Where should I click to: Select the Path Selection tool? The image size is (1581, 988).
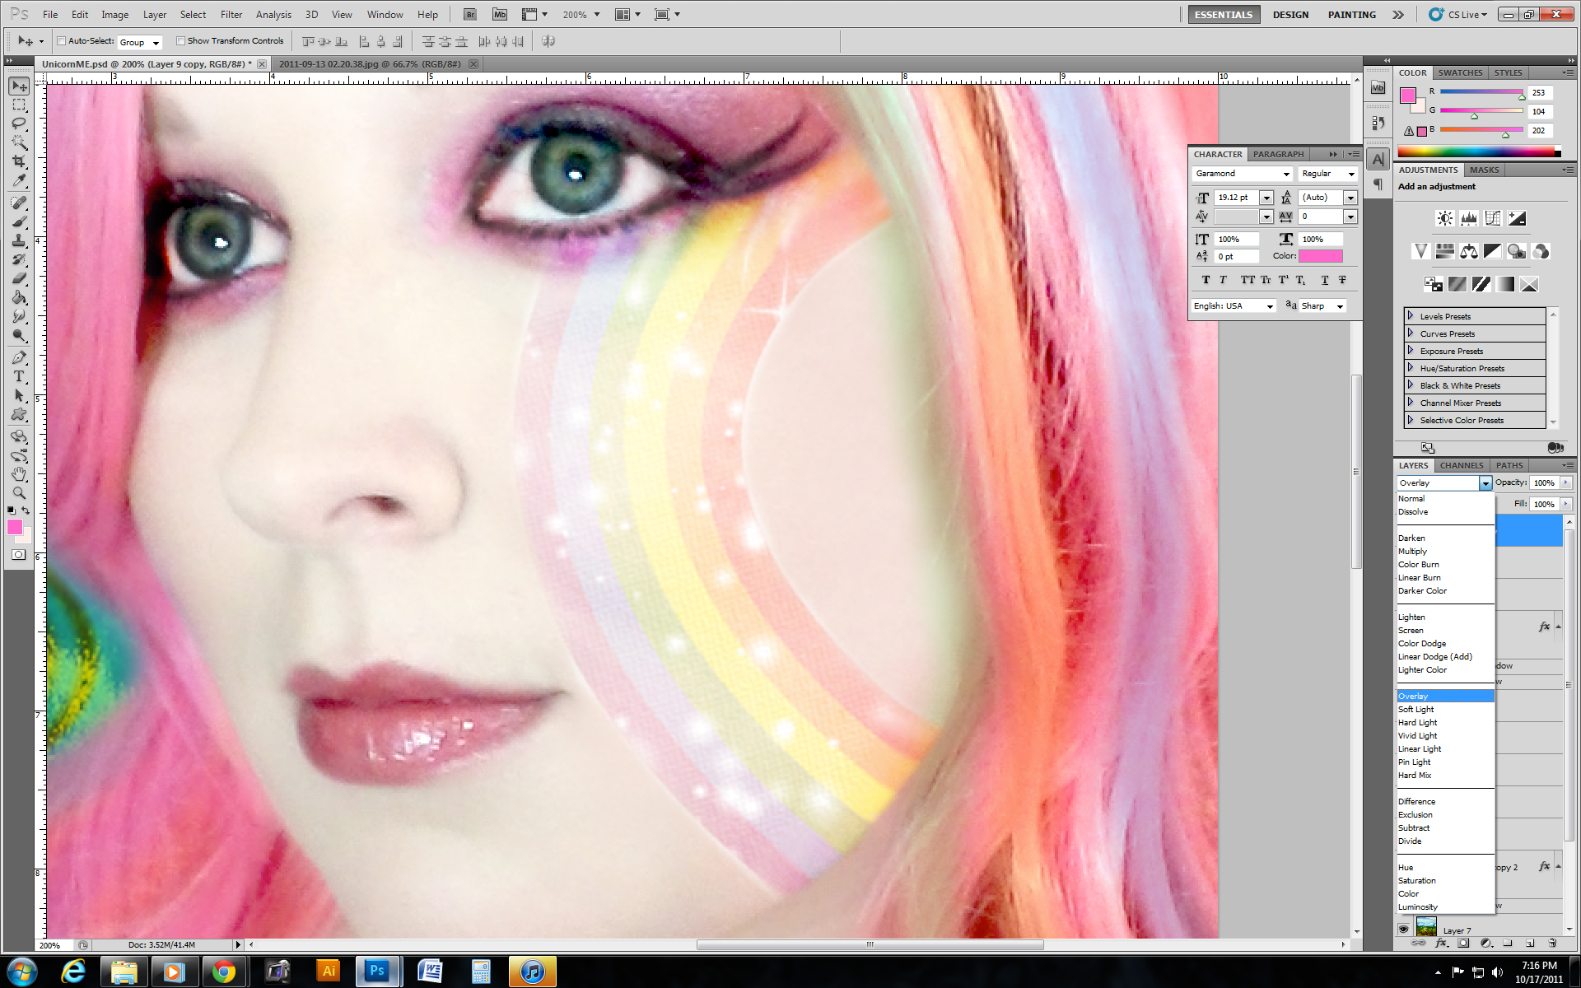19,395
